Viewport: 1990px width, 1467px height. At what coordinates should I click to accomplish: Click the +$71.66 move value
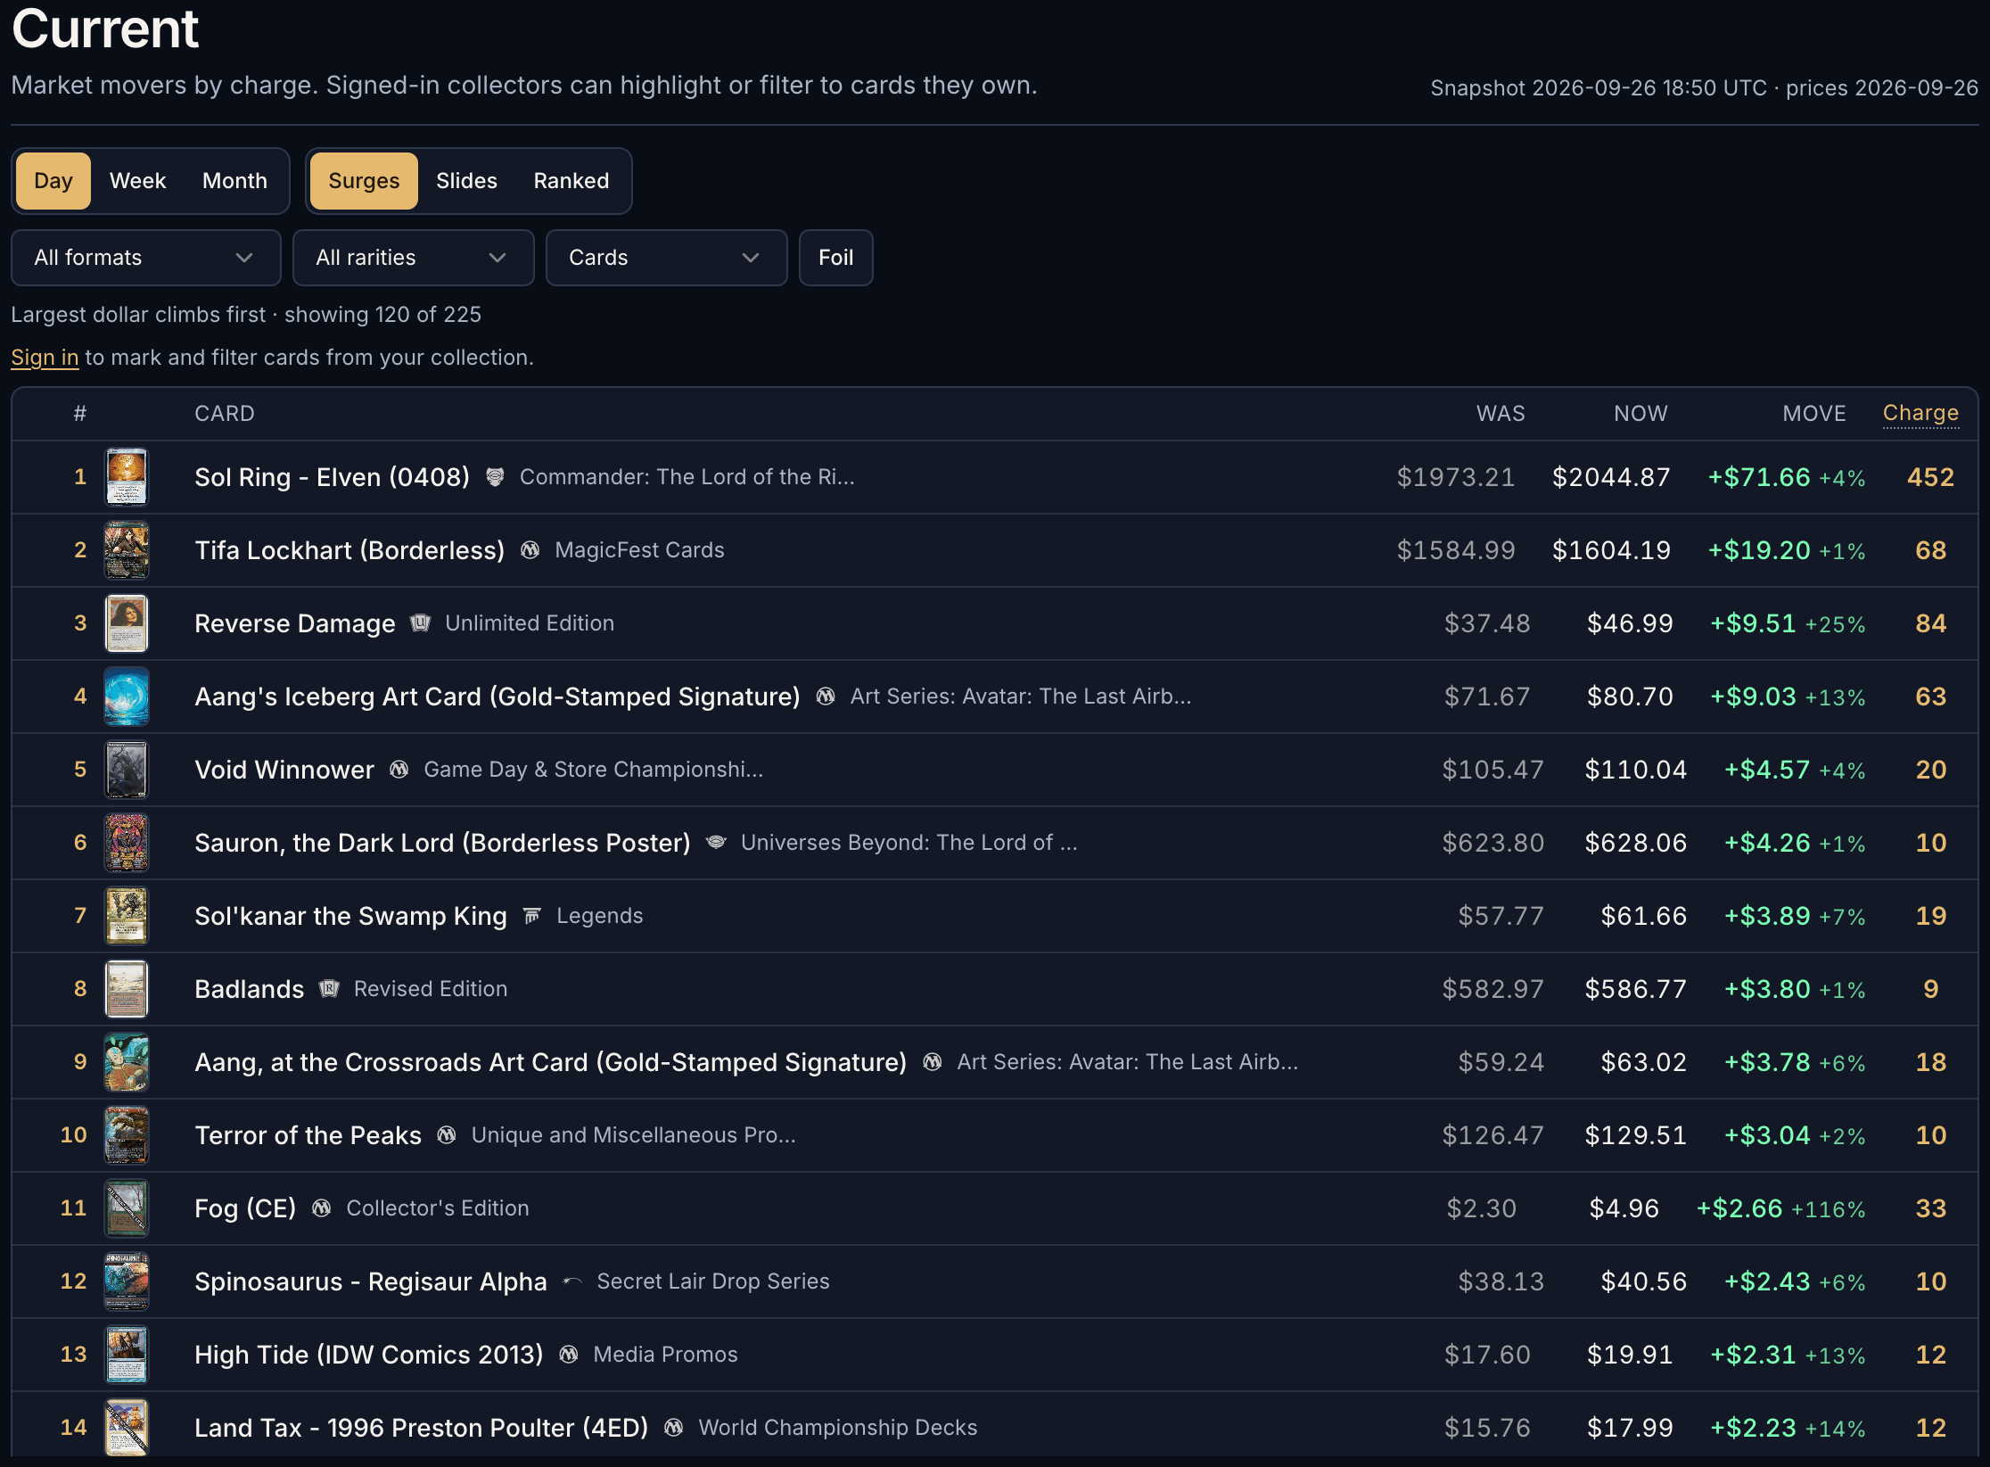(x=1759, y=477)
